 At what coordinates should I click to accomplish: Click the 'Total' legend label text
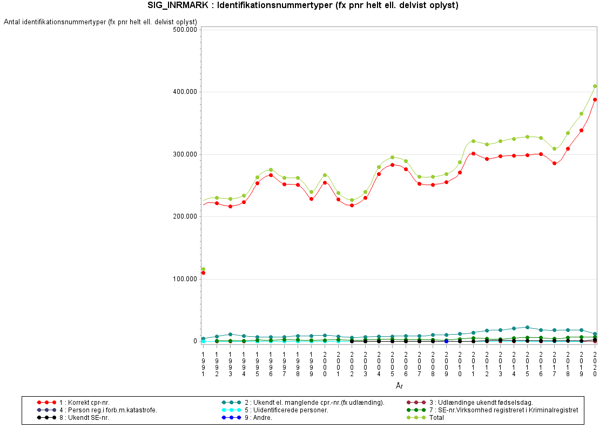coord(436,418)
